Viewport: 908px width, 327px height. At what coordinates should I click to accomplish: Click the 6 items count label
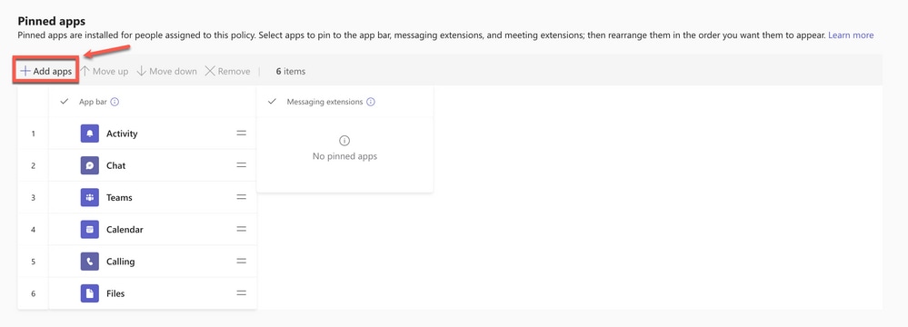coord(291,71)
